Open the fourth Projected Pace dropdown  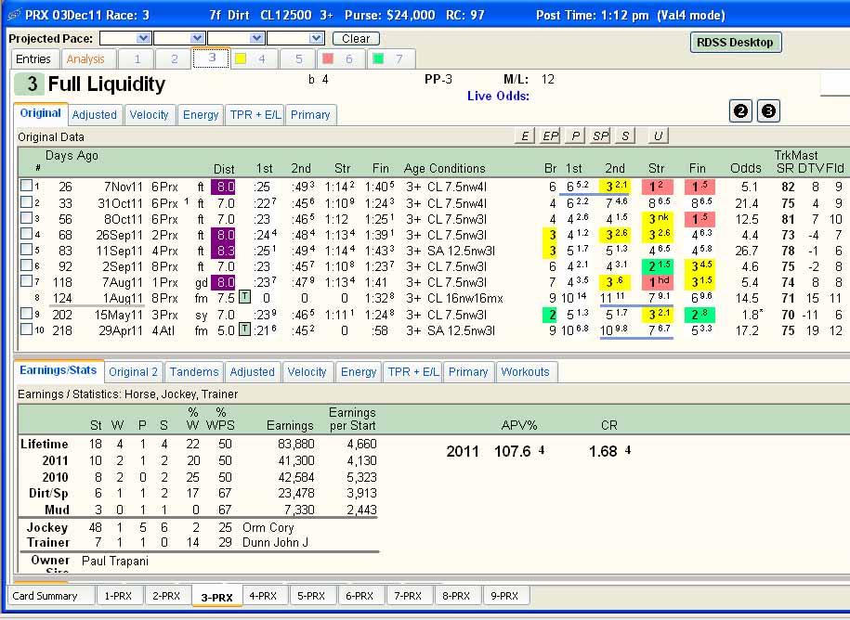316,38
